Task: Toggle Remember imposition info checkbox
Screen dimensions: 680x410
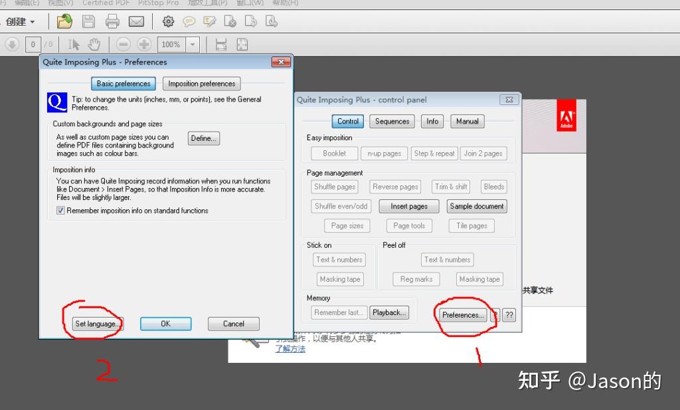Action: (60, 211)
